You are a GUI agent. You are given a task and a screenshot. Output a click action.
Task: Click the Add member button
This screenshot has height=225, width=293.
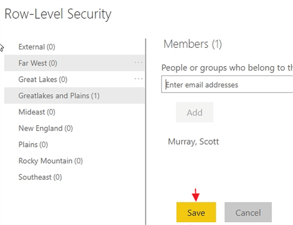[x=194, y=112]
